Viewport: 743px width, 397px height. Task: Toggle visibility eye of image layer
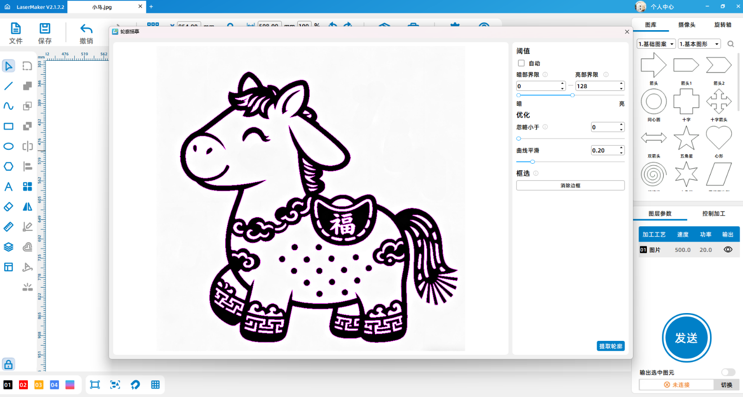[728, 250]
